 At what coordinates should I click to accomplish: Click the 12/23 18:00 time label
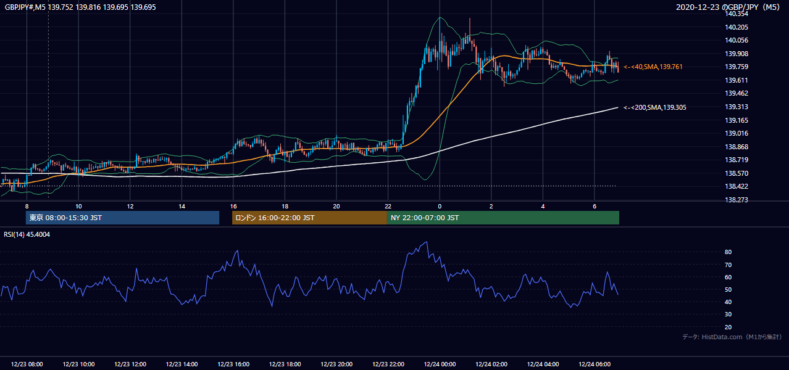click(x=285, y=364)
